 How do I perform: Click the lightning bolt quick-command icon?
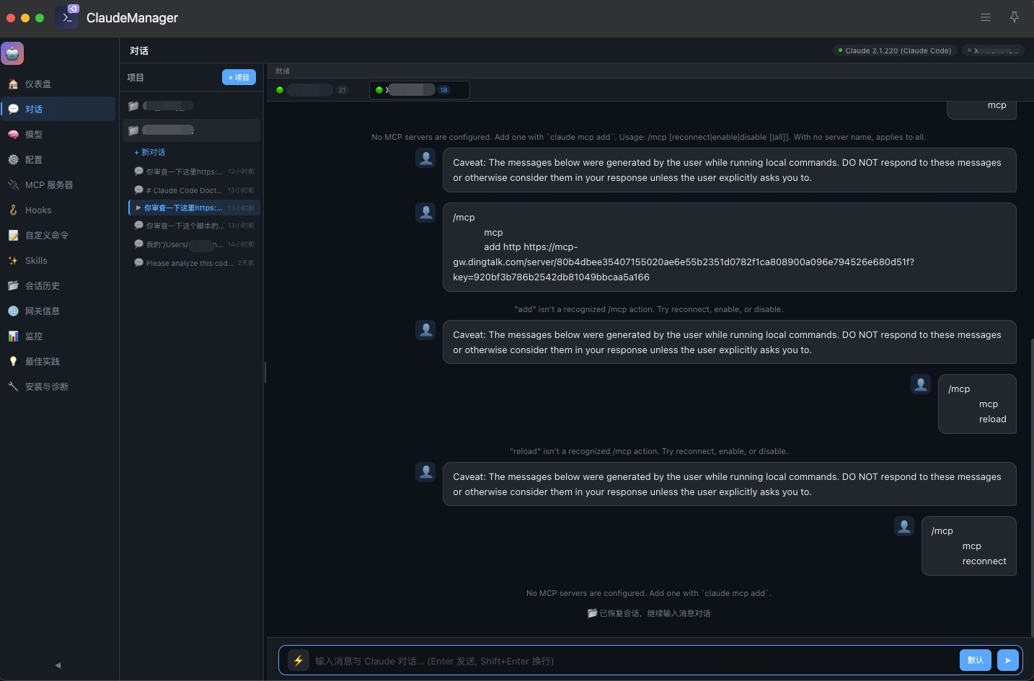pos(298,660)
